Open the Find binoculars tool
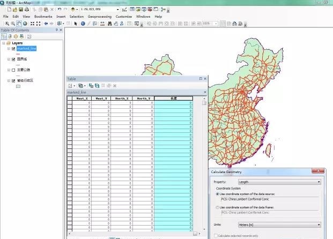 point(109,24)
